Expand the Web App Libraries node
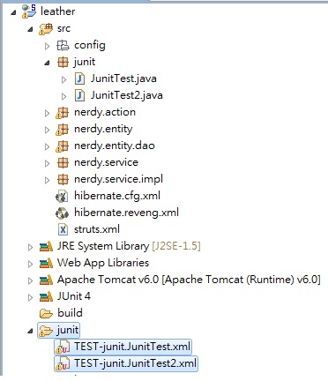 coord(30,264)
